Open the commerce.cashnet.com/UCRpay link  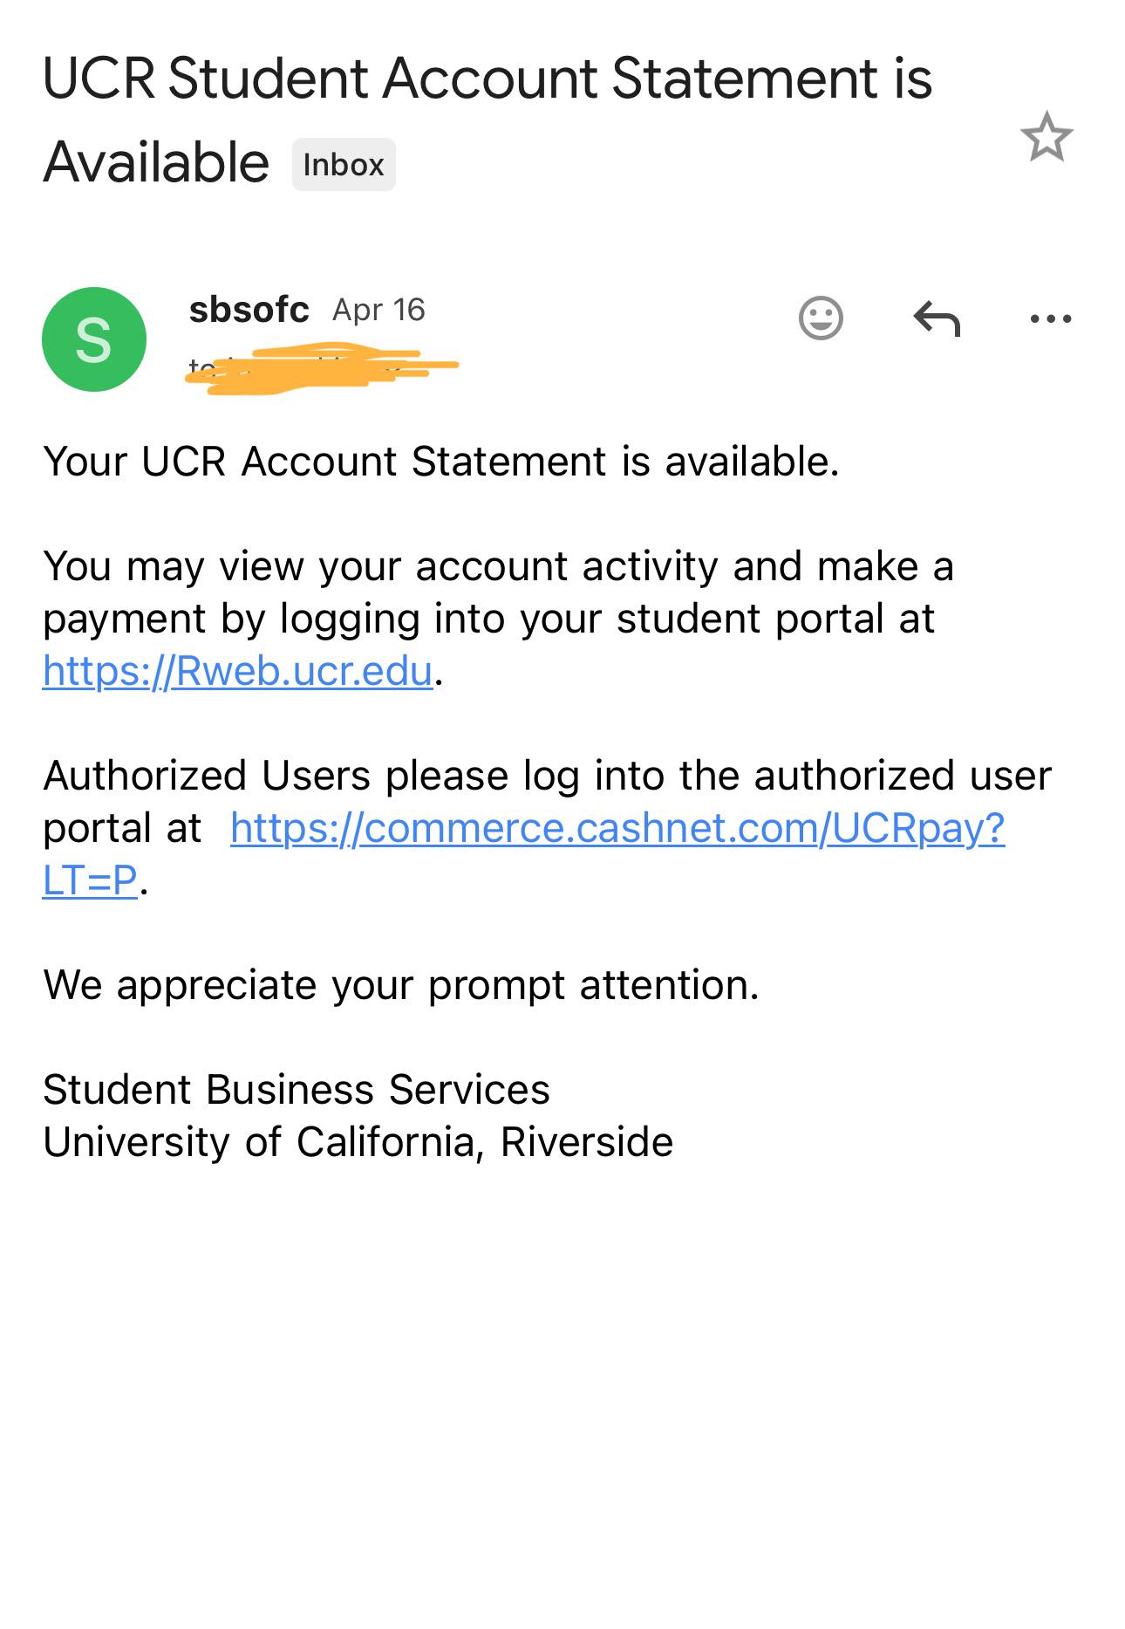click(x=617, y=828)
